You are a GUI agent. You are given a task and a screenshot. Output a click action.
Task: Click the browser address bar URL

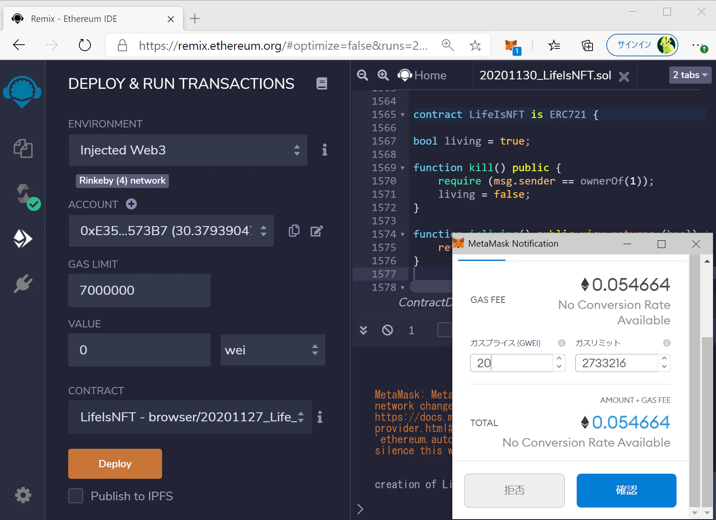click(283, 45)
